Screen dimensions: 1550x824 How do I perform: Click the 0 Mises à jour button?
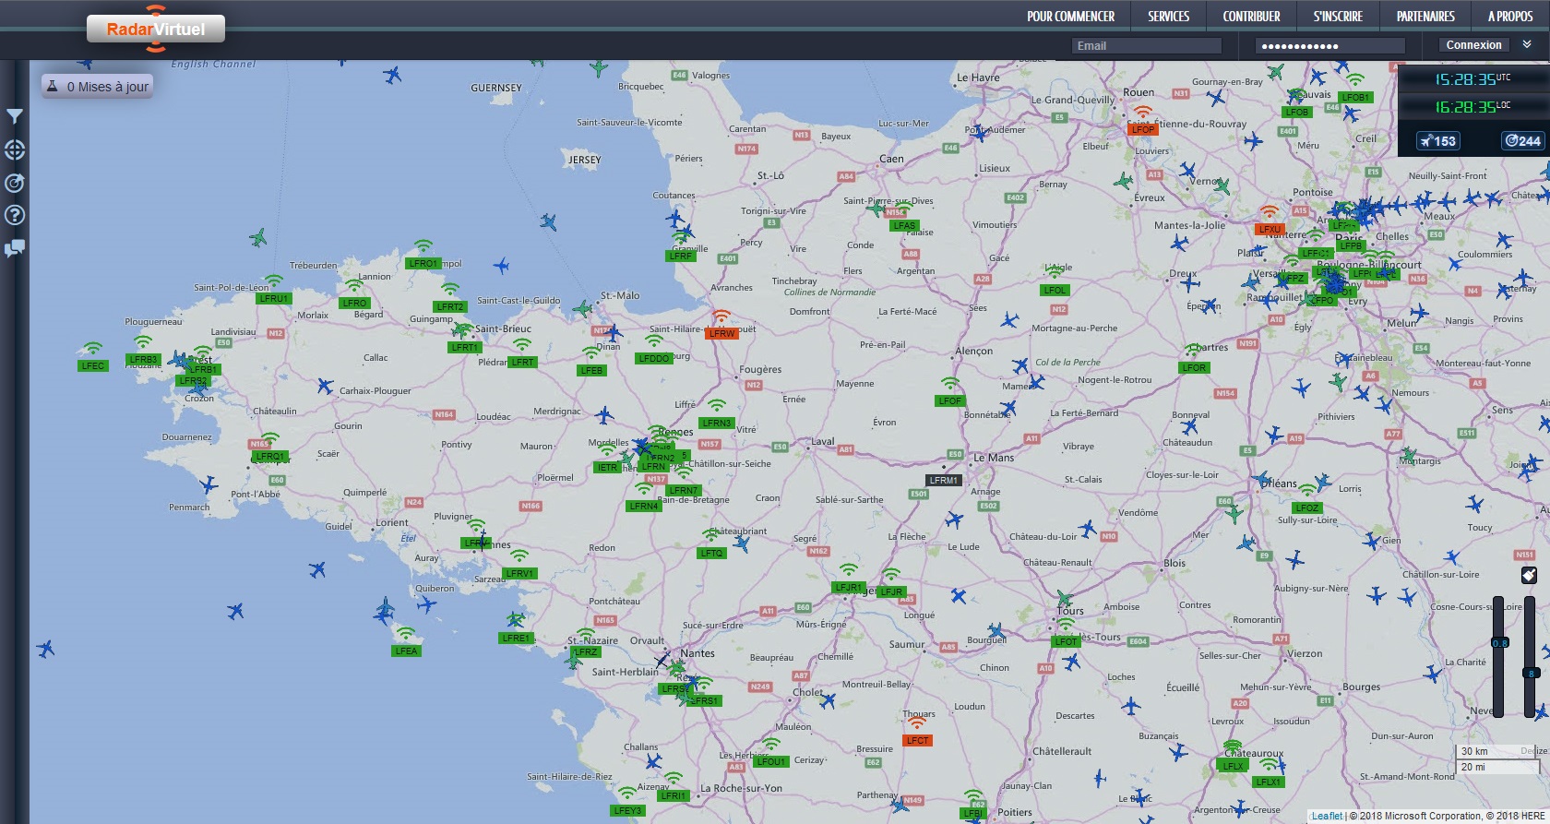pyautogui.click(x=97, y=87)
